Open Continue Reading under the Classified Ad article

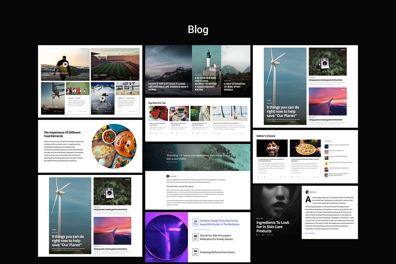pos(262,173)
